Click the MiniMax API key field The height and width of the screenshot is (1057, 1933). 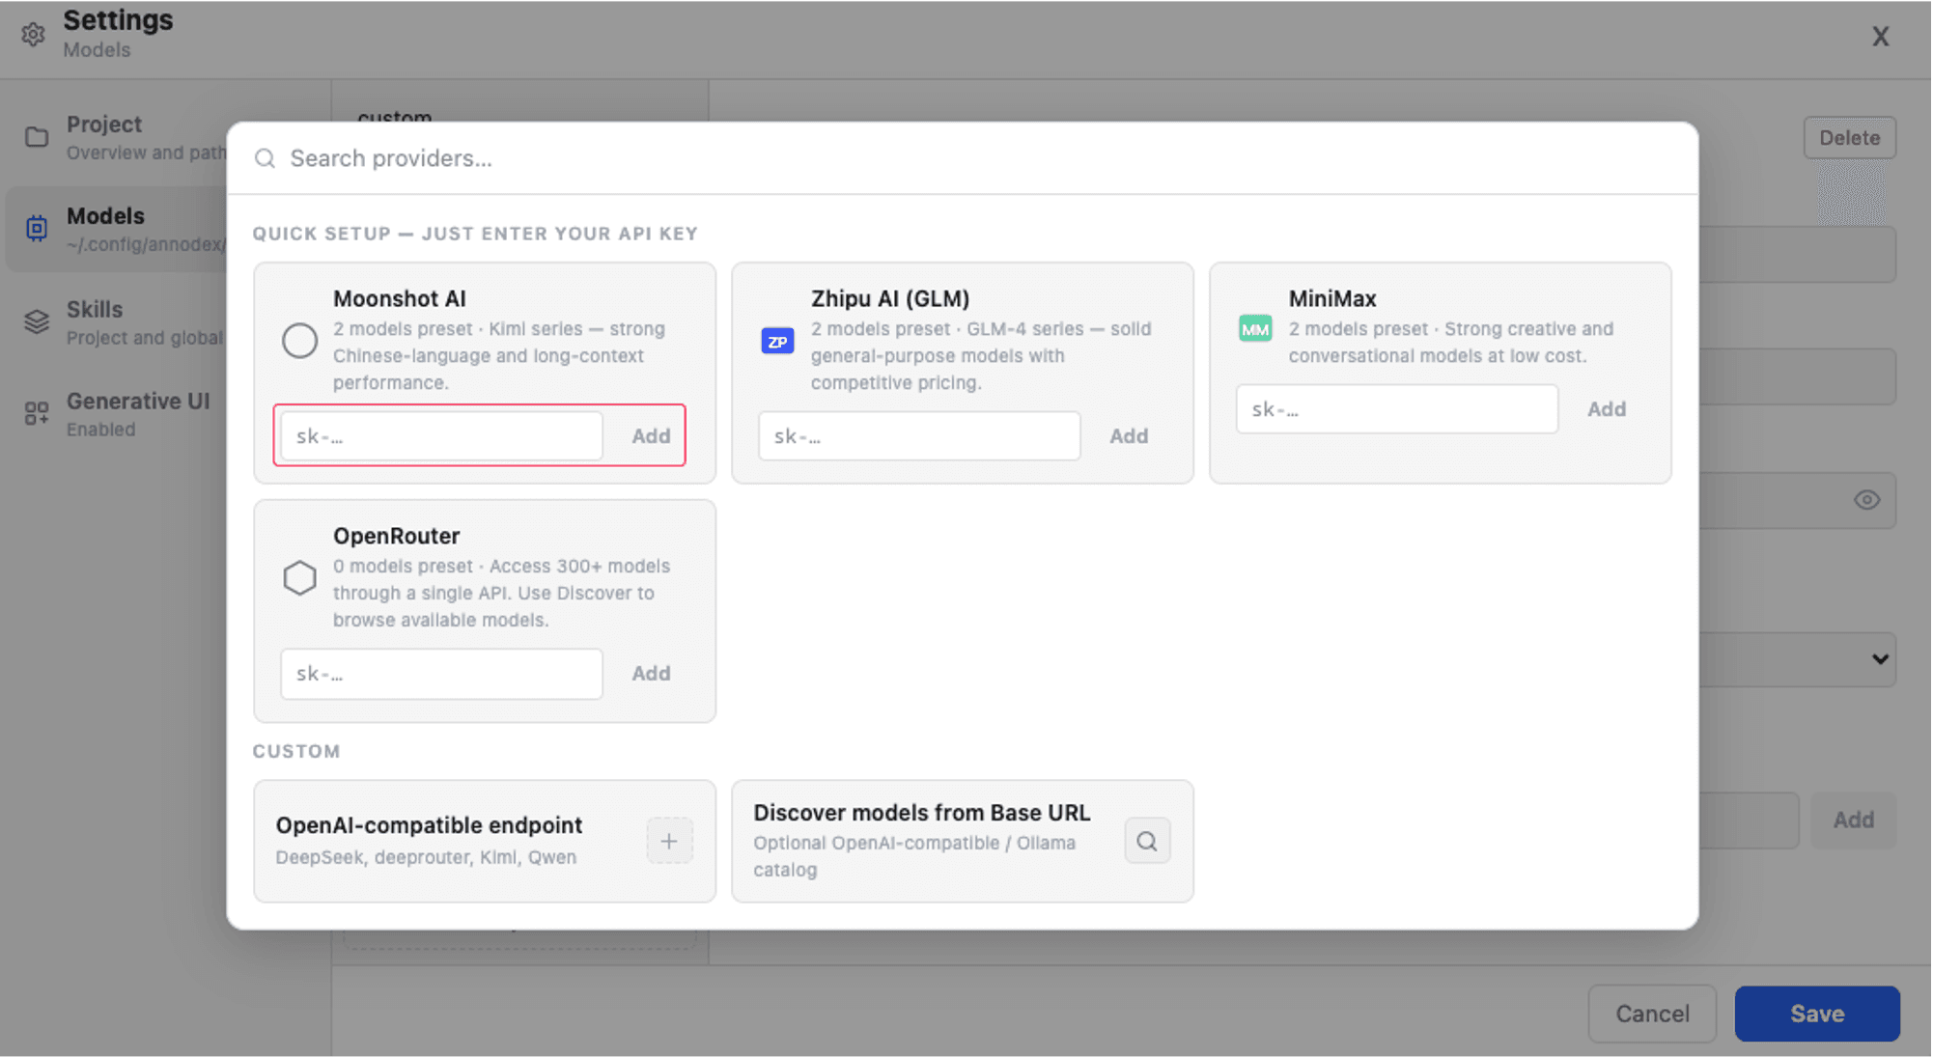(1397, 409)
